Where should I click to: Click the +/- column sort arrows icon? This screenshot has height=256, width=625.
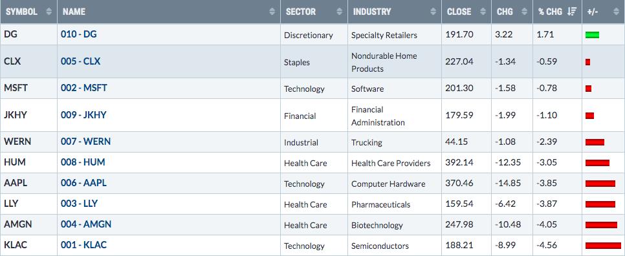pos(617,12)
